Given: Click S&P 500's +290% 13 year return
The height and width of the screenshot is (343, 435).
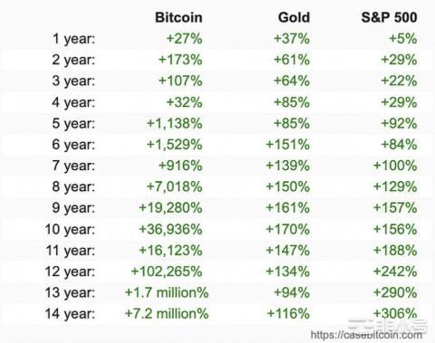Looking at the screenshot, I should [x=395, y=292].
